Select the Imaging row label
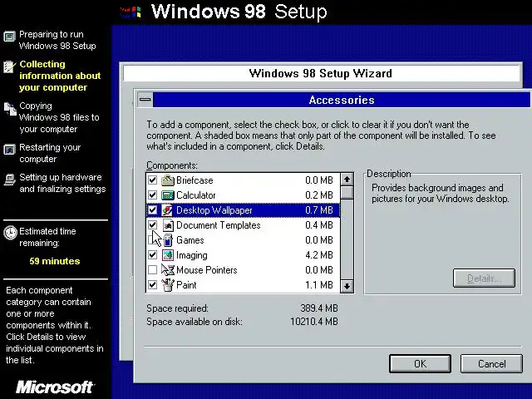Screen dimensions: 532x399 coord(192,255)
